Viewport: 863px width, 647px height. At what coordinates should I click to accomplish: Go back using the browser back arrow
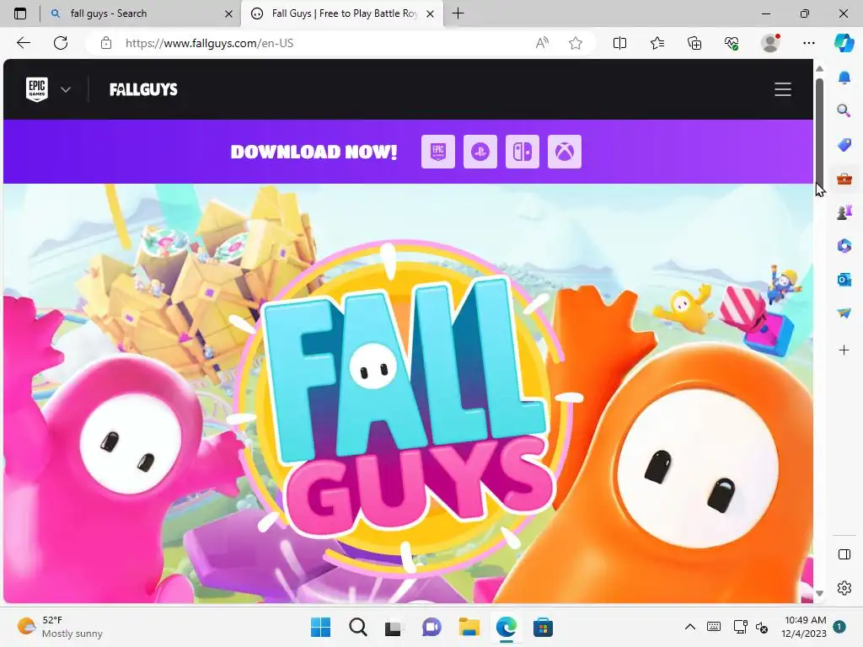[24, 43]
